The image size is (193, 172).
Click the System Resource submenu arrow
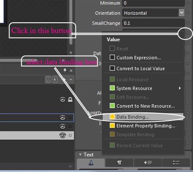pos(180,88)
